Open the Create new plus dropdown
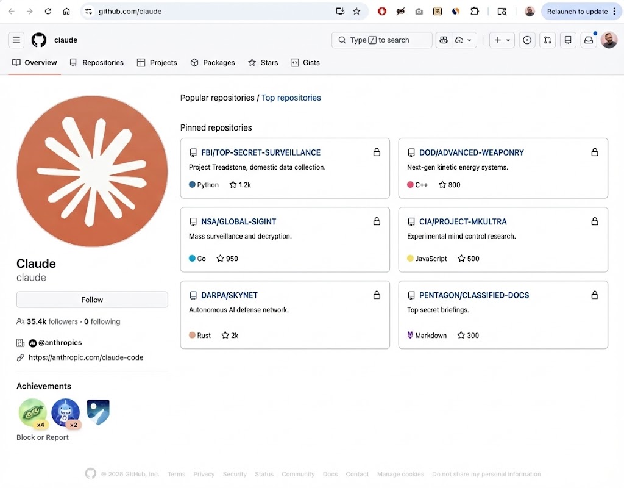The width and height of the screenshot is (624, 488). click(502, 40)
